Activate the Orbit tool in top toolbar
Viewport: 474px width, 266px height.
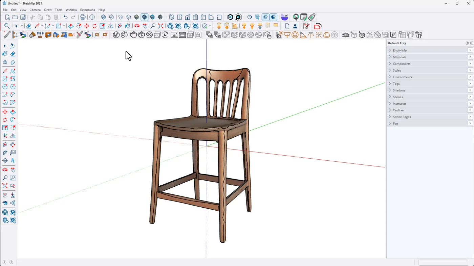coord(137,26)
